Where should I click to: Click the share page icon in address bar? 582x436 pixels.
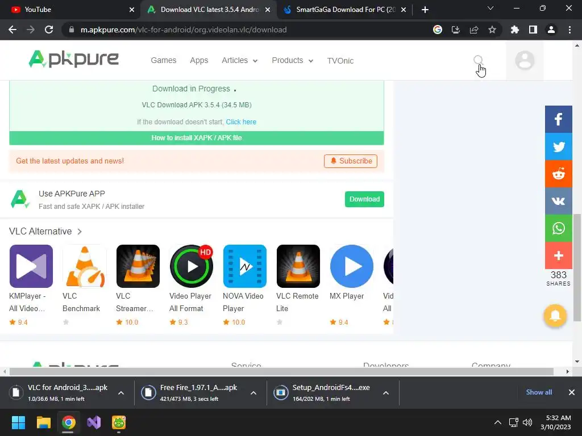coord(473,30)
